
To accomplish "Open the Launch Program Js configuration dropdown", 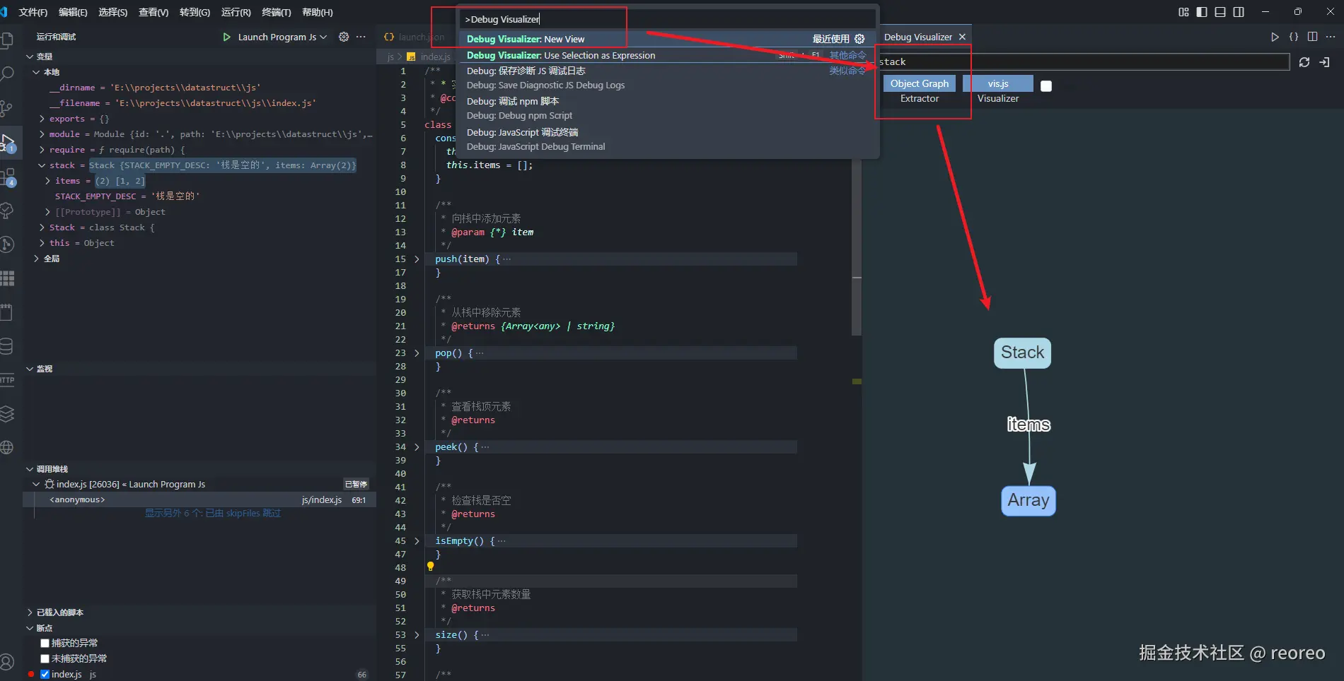I will [x=282, y=37].
